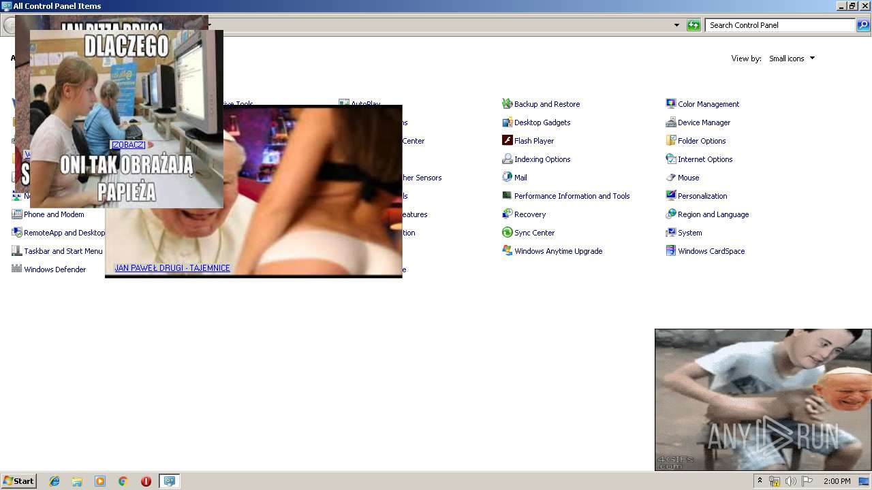Image resolution: width=872 pixels, height=490 pixels.
Task: Open the View by Small icons dropdown
Action: tap(792, 59)
